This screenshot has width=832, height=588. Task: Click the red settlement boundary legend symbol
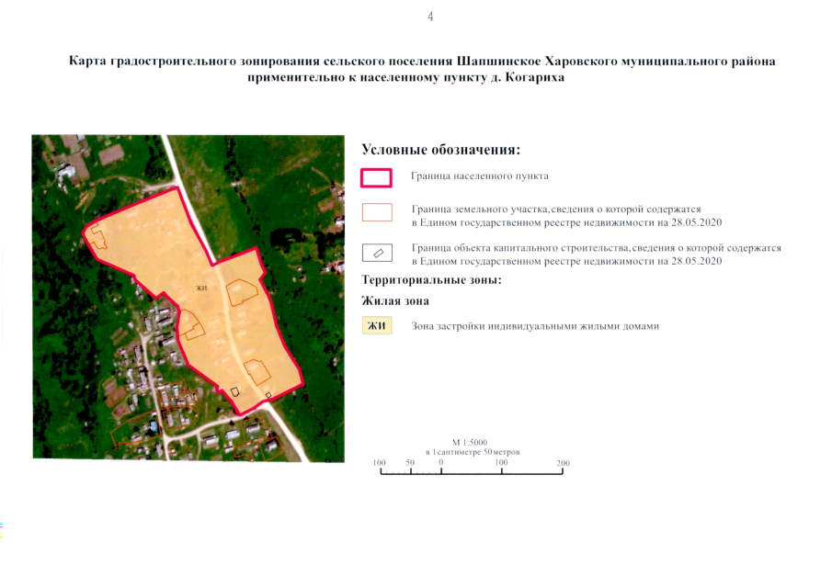click(x=376, y=176)
